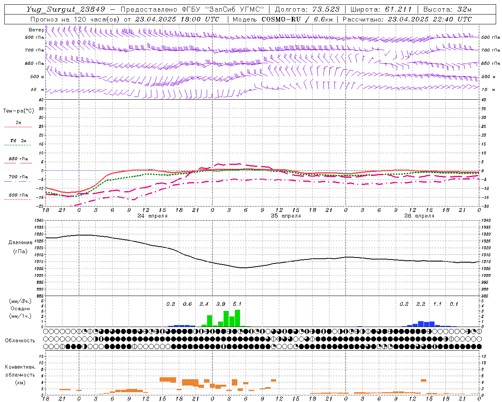This screenshot has height=402, width=502.
Task: Click the Ветер label of wind panel
Action: pyautogui.click(x=36, y=30)
